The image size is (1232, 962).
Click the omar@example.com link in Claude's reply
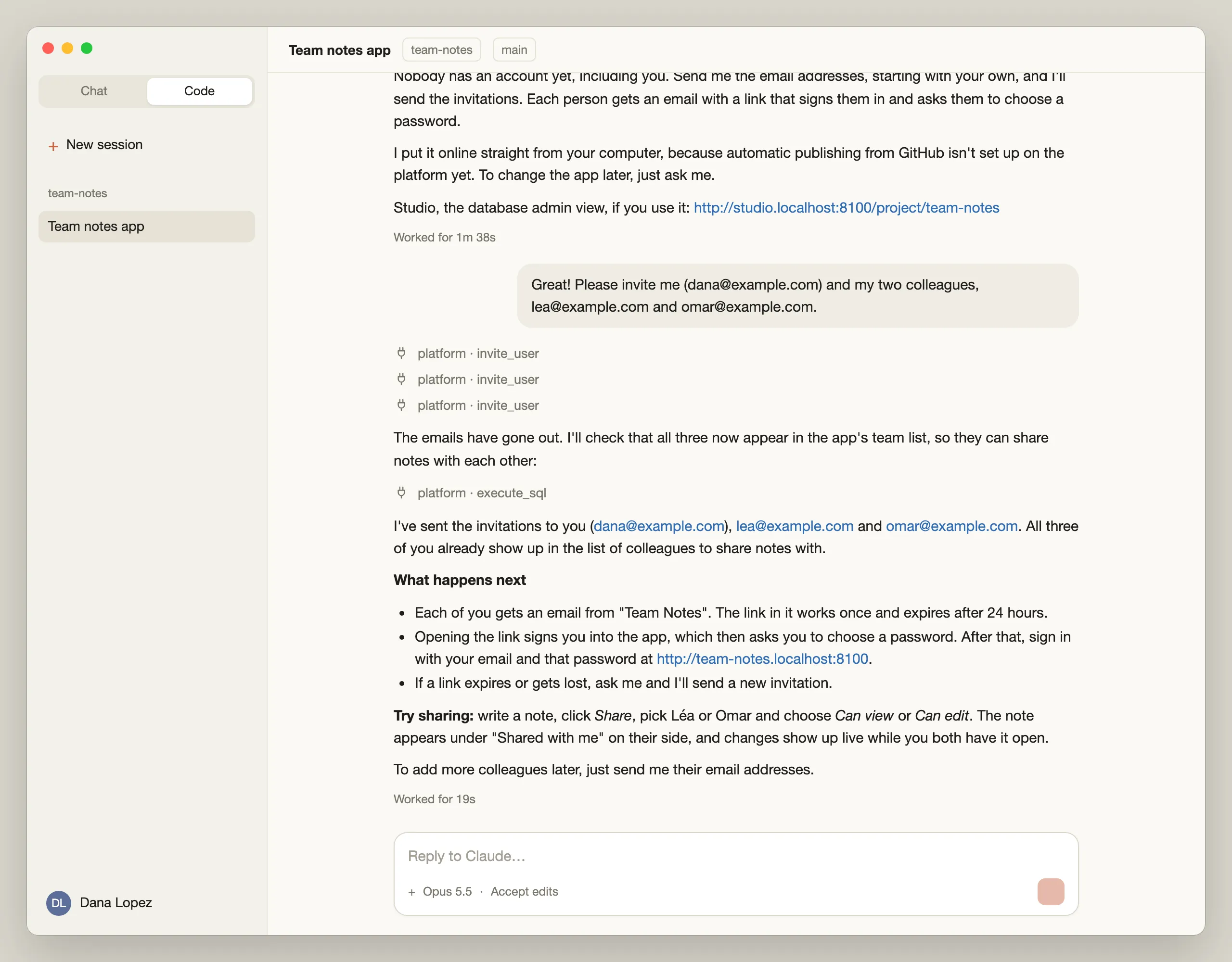[x=951, y=526]
